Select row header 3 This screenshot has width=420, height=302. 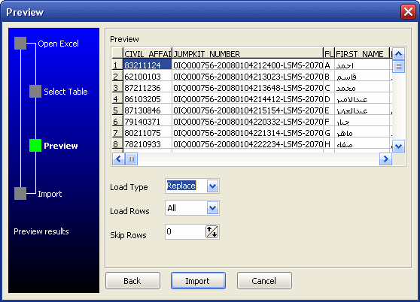point(117,88)
